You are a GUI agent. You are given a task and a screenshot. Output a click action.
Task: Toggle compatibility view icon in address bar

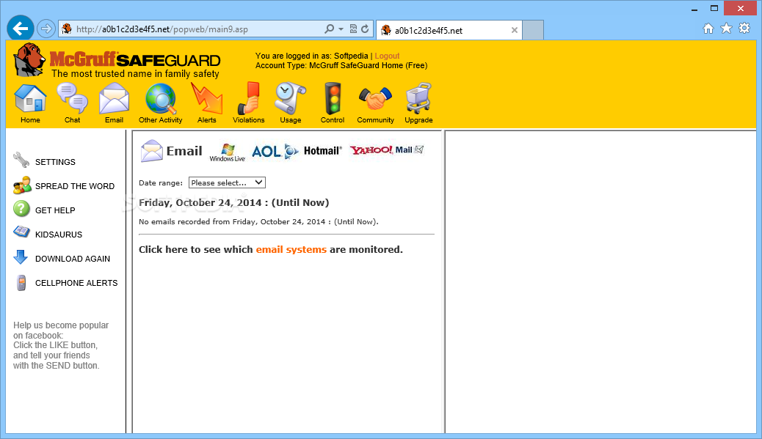pos(353,29)
